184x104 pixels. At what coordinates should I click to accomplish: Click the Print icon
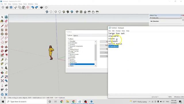coord(41,8)
